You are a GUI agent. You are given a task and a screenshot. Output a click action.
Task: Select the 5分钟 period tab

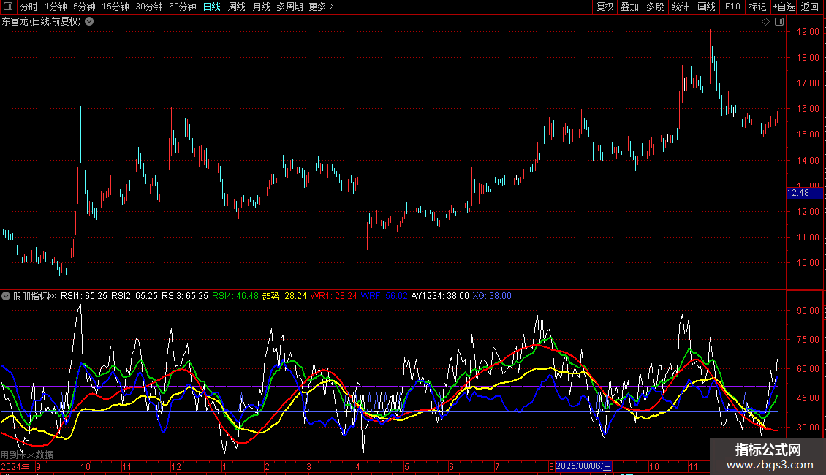tap(84, 7)
